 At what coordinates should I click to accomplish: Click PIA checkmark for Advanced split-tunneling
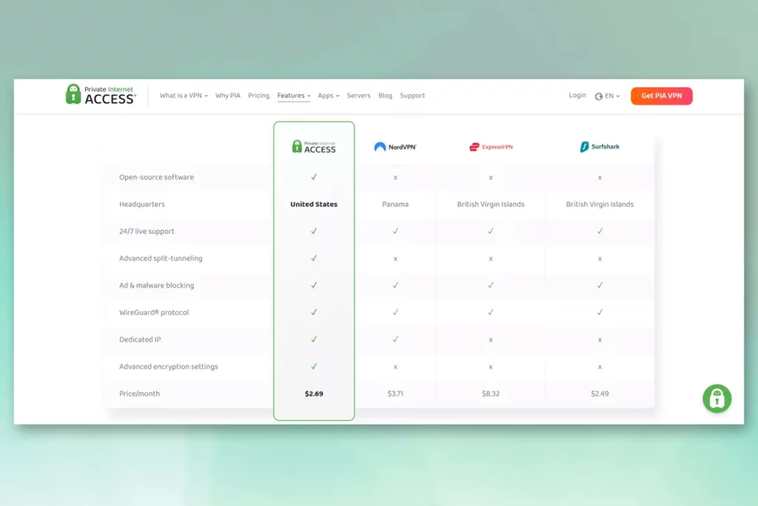(x=314, y=259)
